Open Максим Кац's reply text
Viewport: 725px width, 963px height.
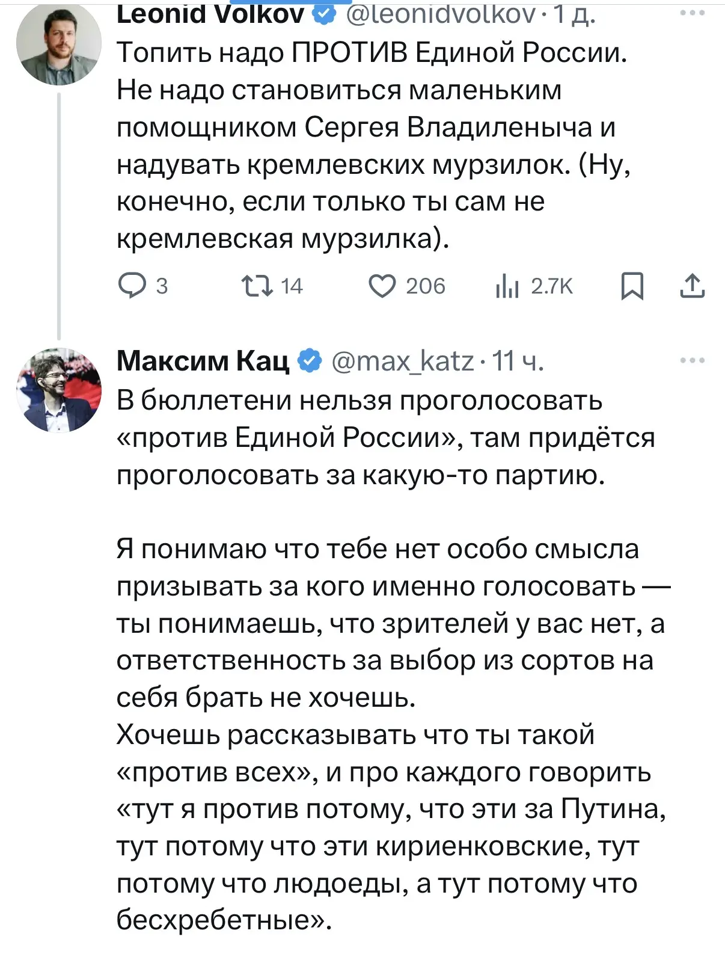tap(394, 660)
